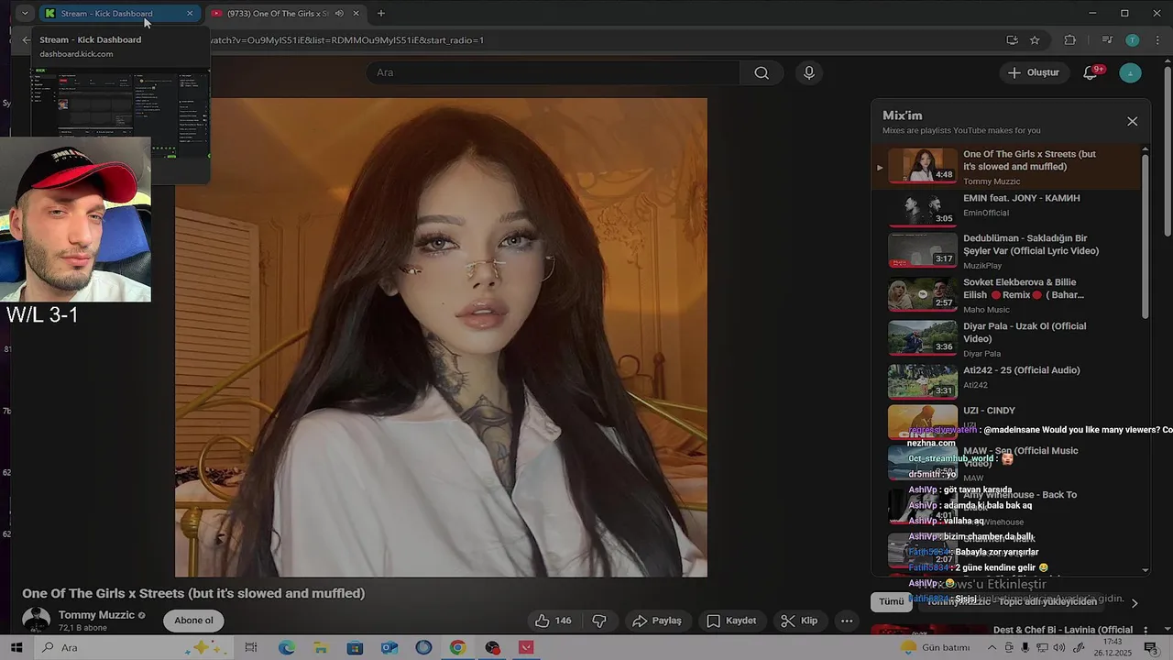Switch to One Of The Girls YouTube tab

tap(285, 14)
